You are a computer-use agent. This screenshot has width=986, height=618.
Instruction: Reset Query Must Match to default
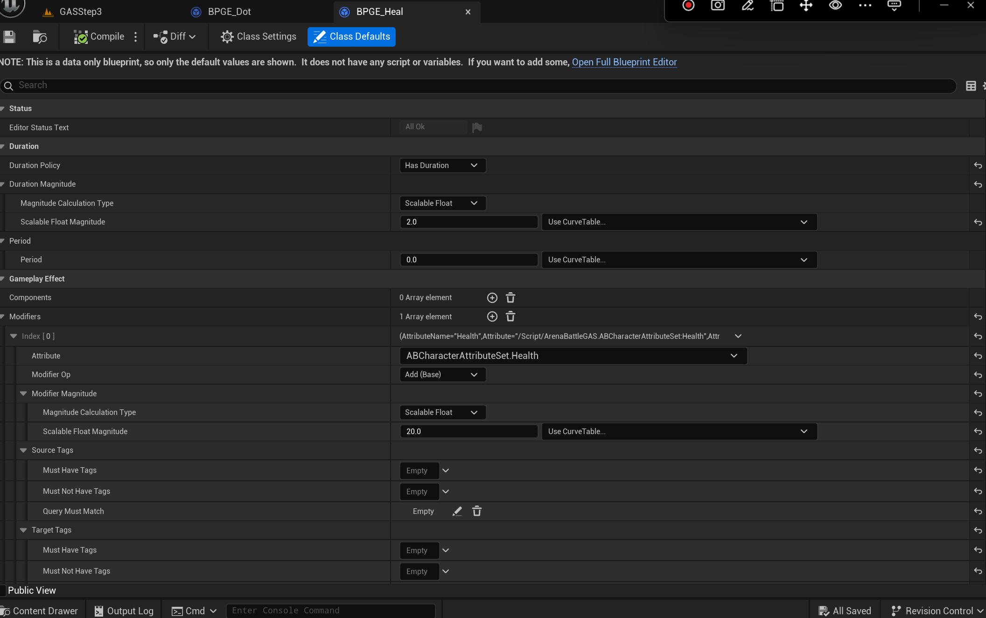pyautogui.click(x=978, y=512)
